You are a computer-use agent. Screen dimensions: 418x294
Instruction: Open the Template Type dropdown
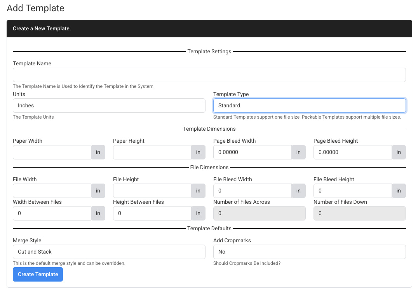tap(309, 105)
